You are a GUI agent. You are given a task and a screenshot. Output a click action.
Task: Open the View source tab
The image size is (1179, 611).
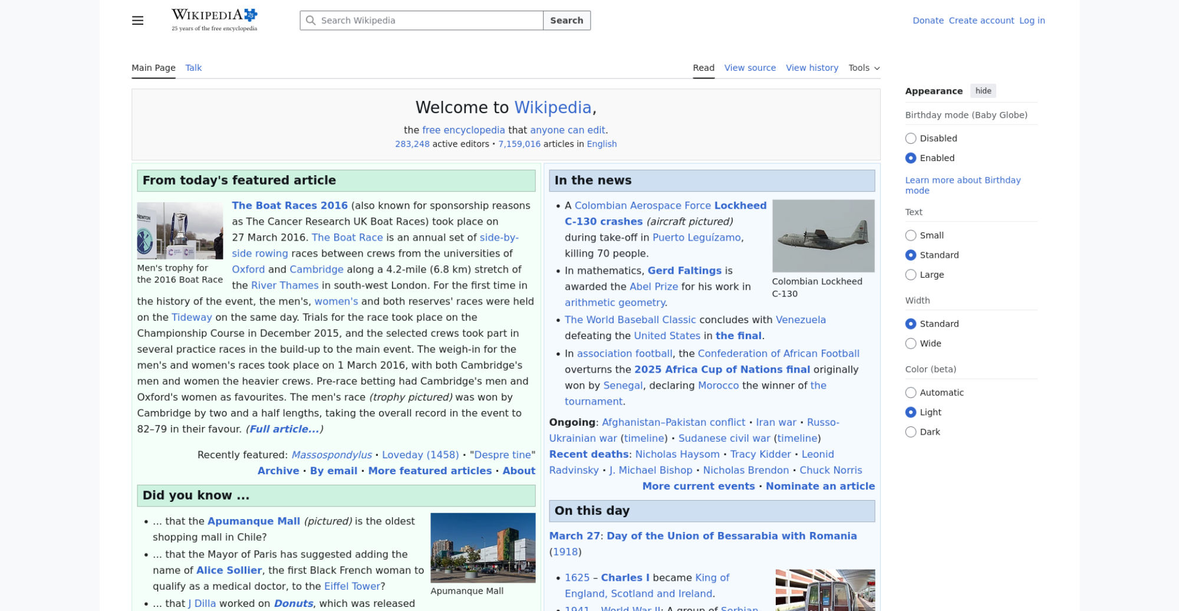pyautogui.click(x=750, y=68)
